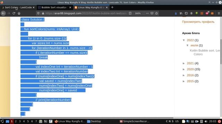Open the text editor launcher in taskbar
The image size is (222, 124).
click(x=51, y=121)
